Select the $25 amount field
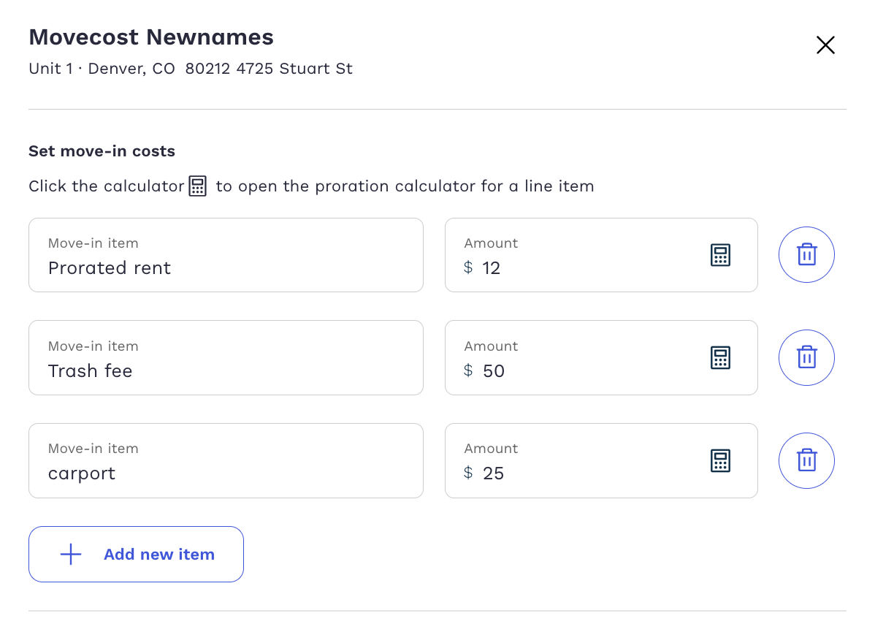 [584, 473]
